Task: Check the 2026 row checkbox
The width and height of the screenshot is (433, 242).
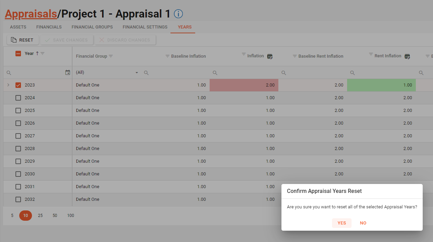Action: (x=18, y=123)
